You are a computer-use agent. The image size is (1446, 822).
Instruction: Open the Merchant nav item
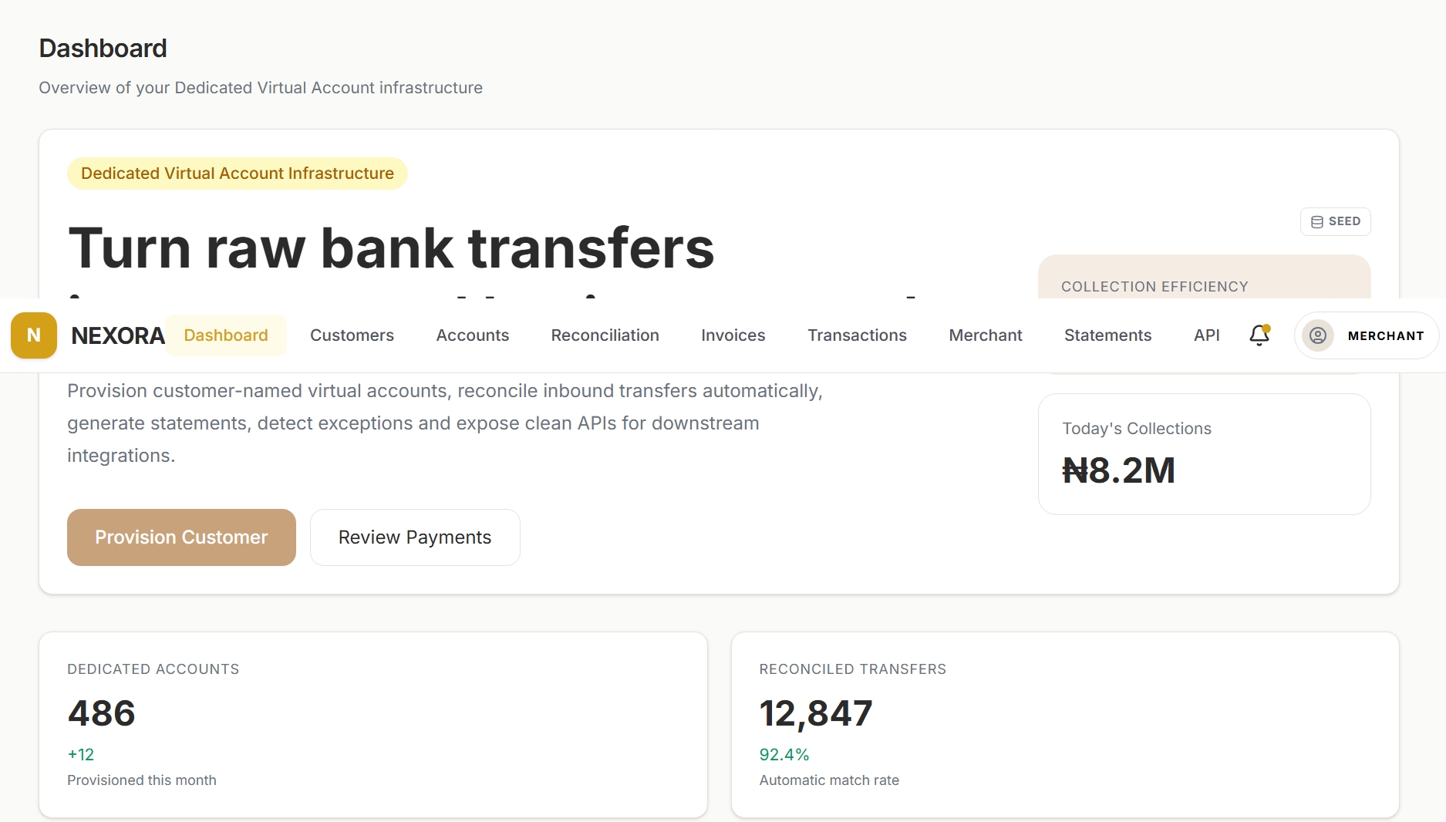click(x=986, y=335)
